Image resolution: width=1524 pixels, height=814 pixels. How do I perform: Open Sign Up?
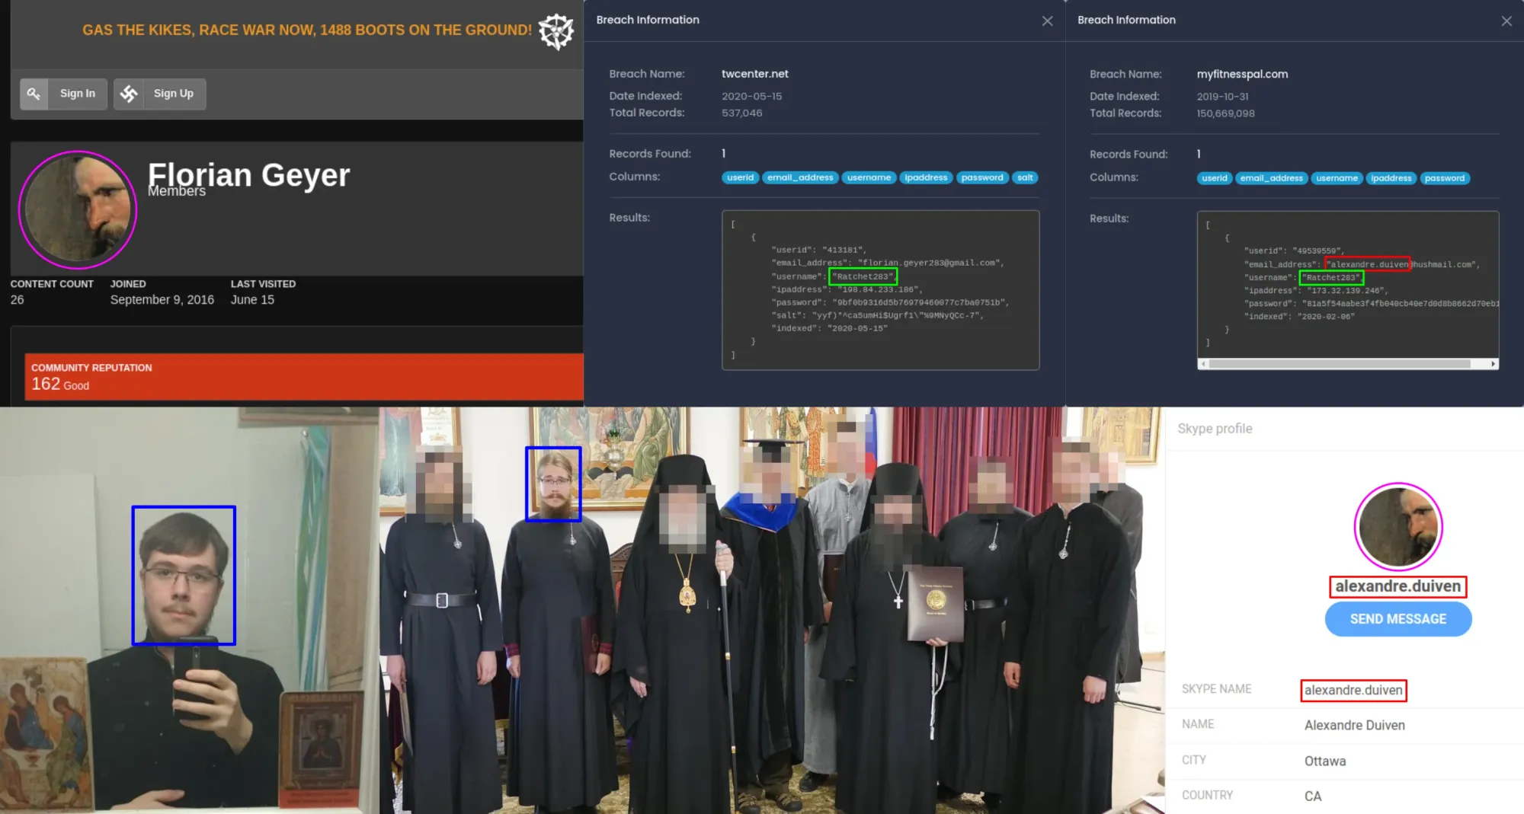pyautogui.click(x=174, y=93)
